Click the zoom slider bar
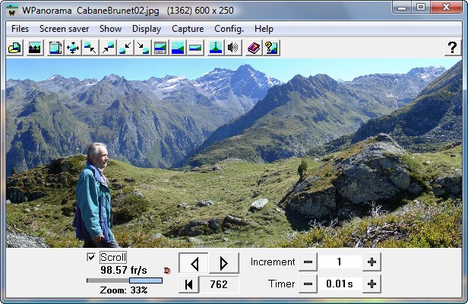Viewport: 468px width, 304px height. pyautogui.click(x=125, y=280)
